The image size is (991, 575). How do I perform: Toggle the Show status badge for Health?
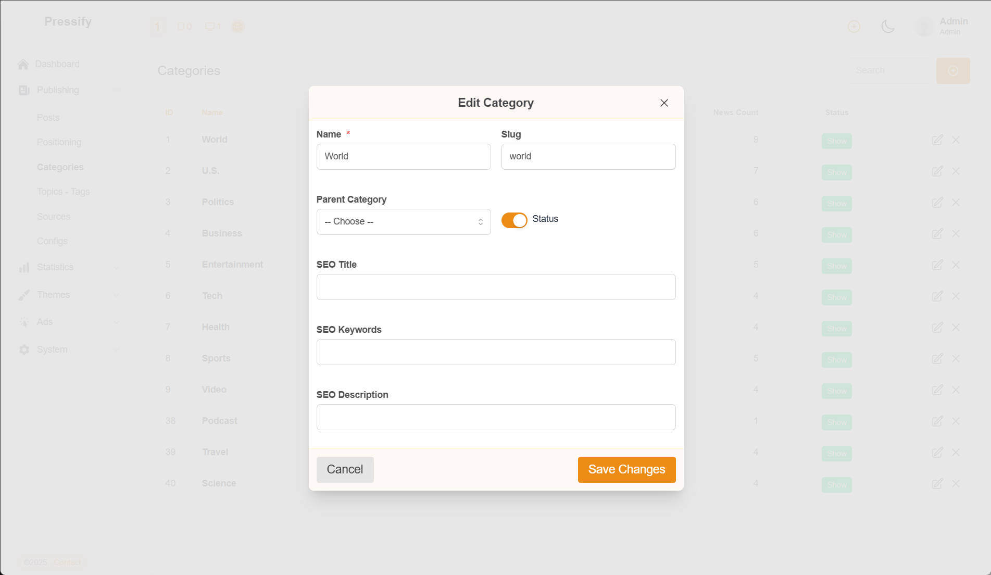[x=836, y=328]
